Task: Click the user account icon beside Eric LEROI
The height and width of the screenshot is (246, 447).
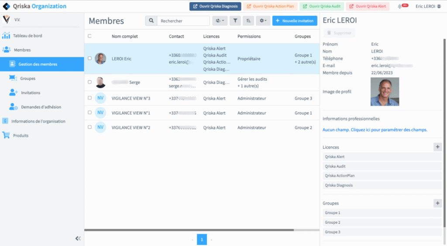Action: 439,6
